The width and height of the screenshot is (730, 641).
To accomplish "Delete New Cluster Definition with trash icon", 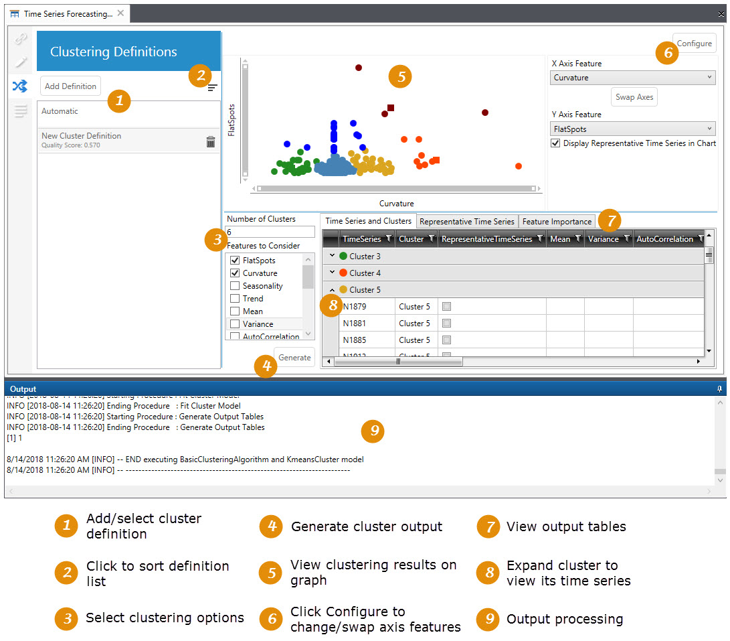I will pos(211,141).
